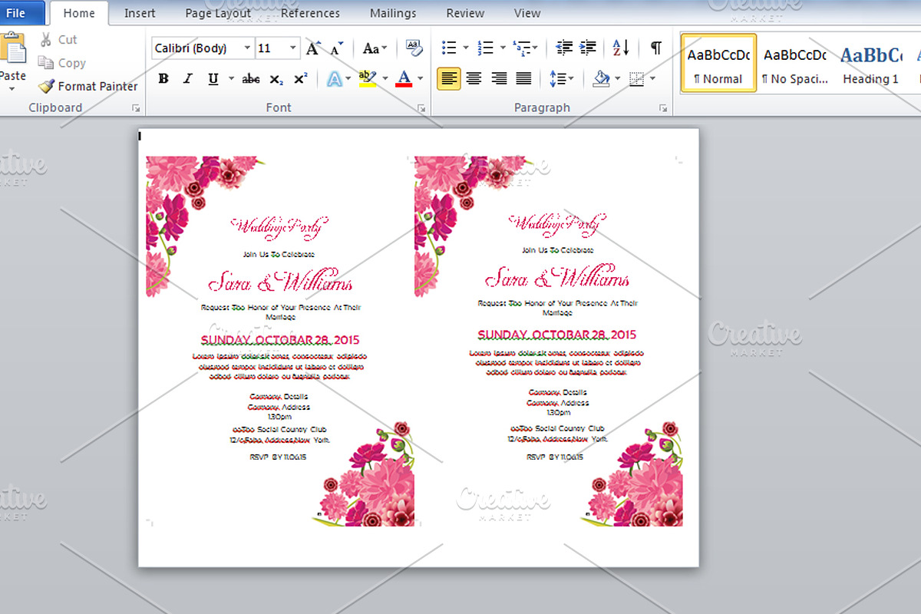This screenshot has height=614, width=921.
Task: Shrink font size button
Action: [337, 48]
